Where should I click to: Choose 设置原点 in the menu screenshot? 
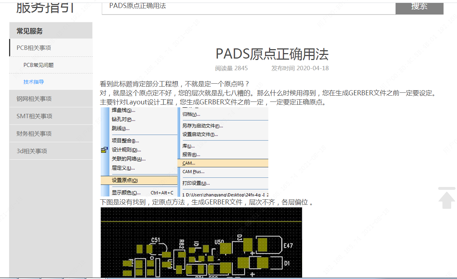(125, 180)
